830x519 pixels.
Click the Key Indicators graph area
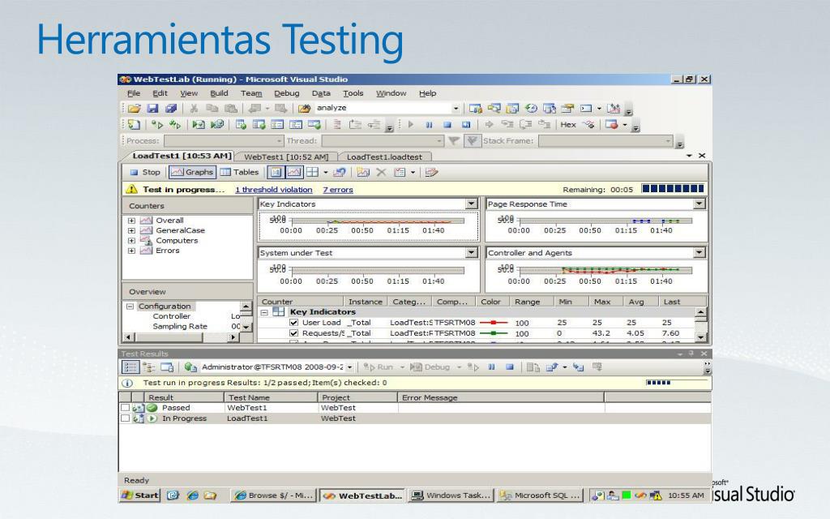pyautogui.click(x=369, y=226)
